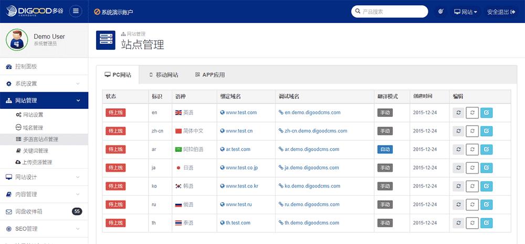This screenshot has width=525, height=244.
Task: Click blue edit icon in en row
Action: (487, 113)
